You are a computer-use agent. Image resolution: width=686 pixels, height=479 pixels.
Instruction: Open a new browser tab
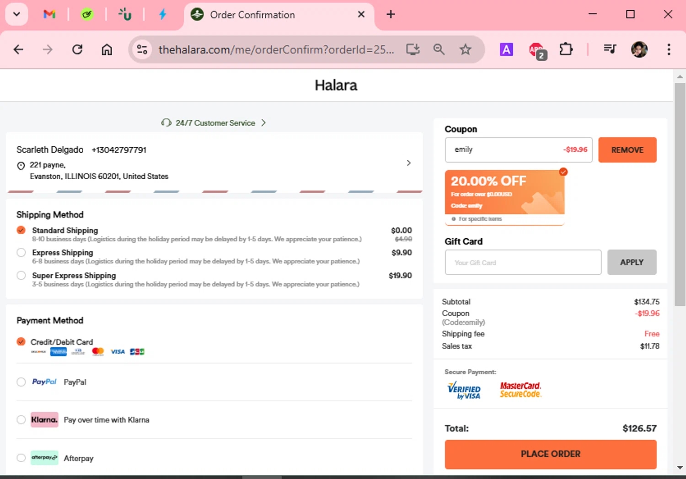point(391,14)
